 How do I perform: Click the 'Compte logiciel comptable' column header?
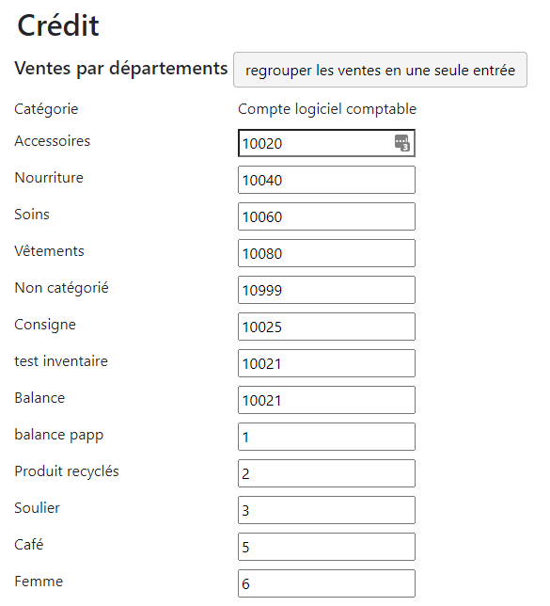pos(327,109)
